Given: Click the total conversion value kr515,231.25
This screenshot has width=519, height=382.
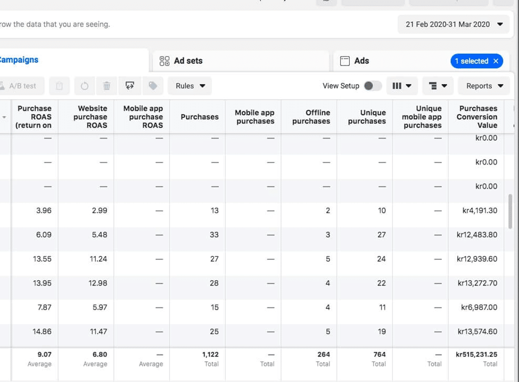Looking at the screenshot, I should pos(476,354).
